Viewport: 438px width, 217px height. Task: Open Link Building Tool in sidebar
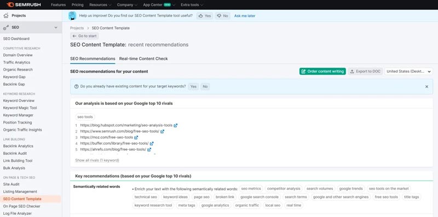18,161
